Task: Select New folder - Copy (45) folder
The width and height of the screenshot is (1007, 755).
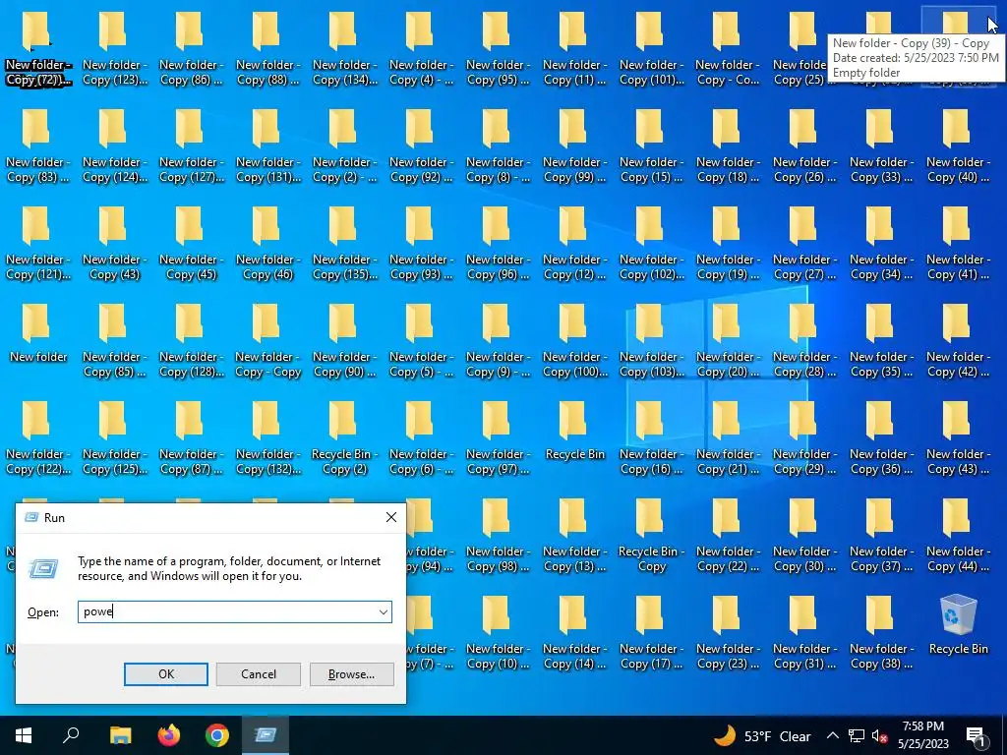Action: (x=191, y=244)
